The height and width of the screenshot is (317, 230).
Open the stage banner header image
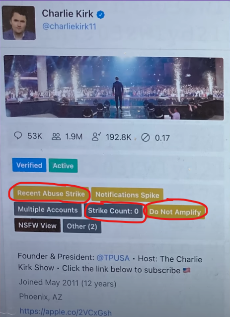pos(114,88)
